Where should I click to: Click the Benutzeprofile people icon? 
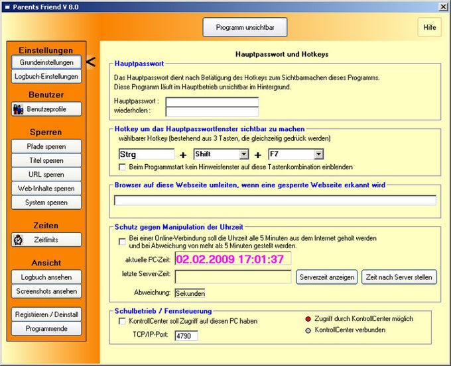[x=19, y=109]
